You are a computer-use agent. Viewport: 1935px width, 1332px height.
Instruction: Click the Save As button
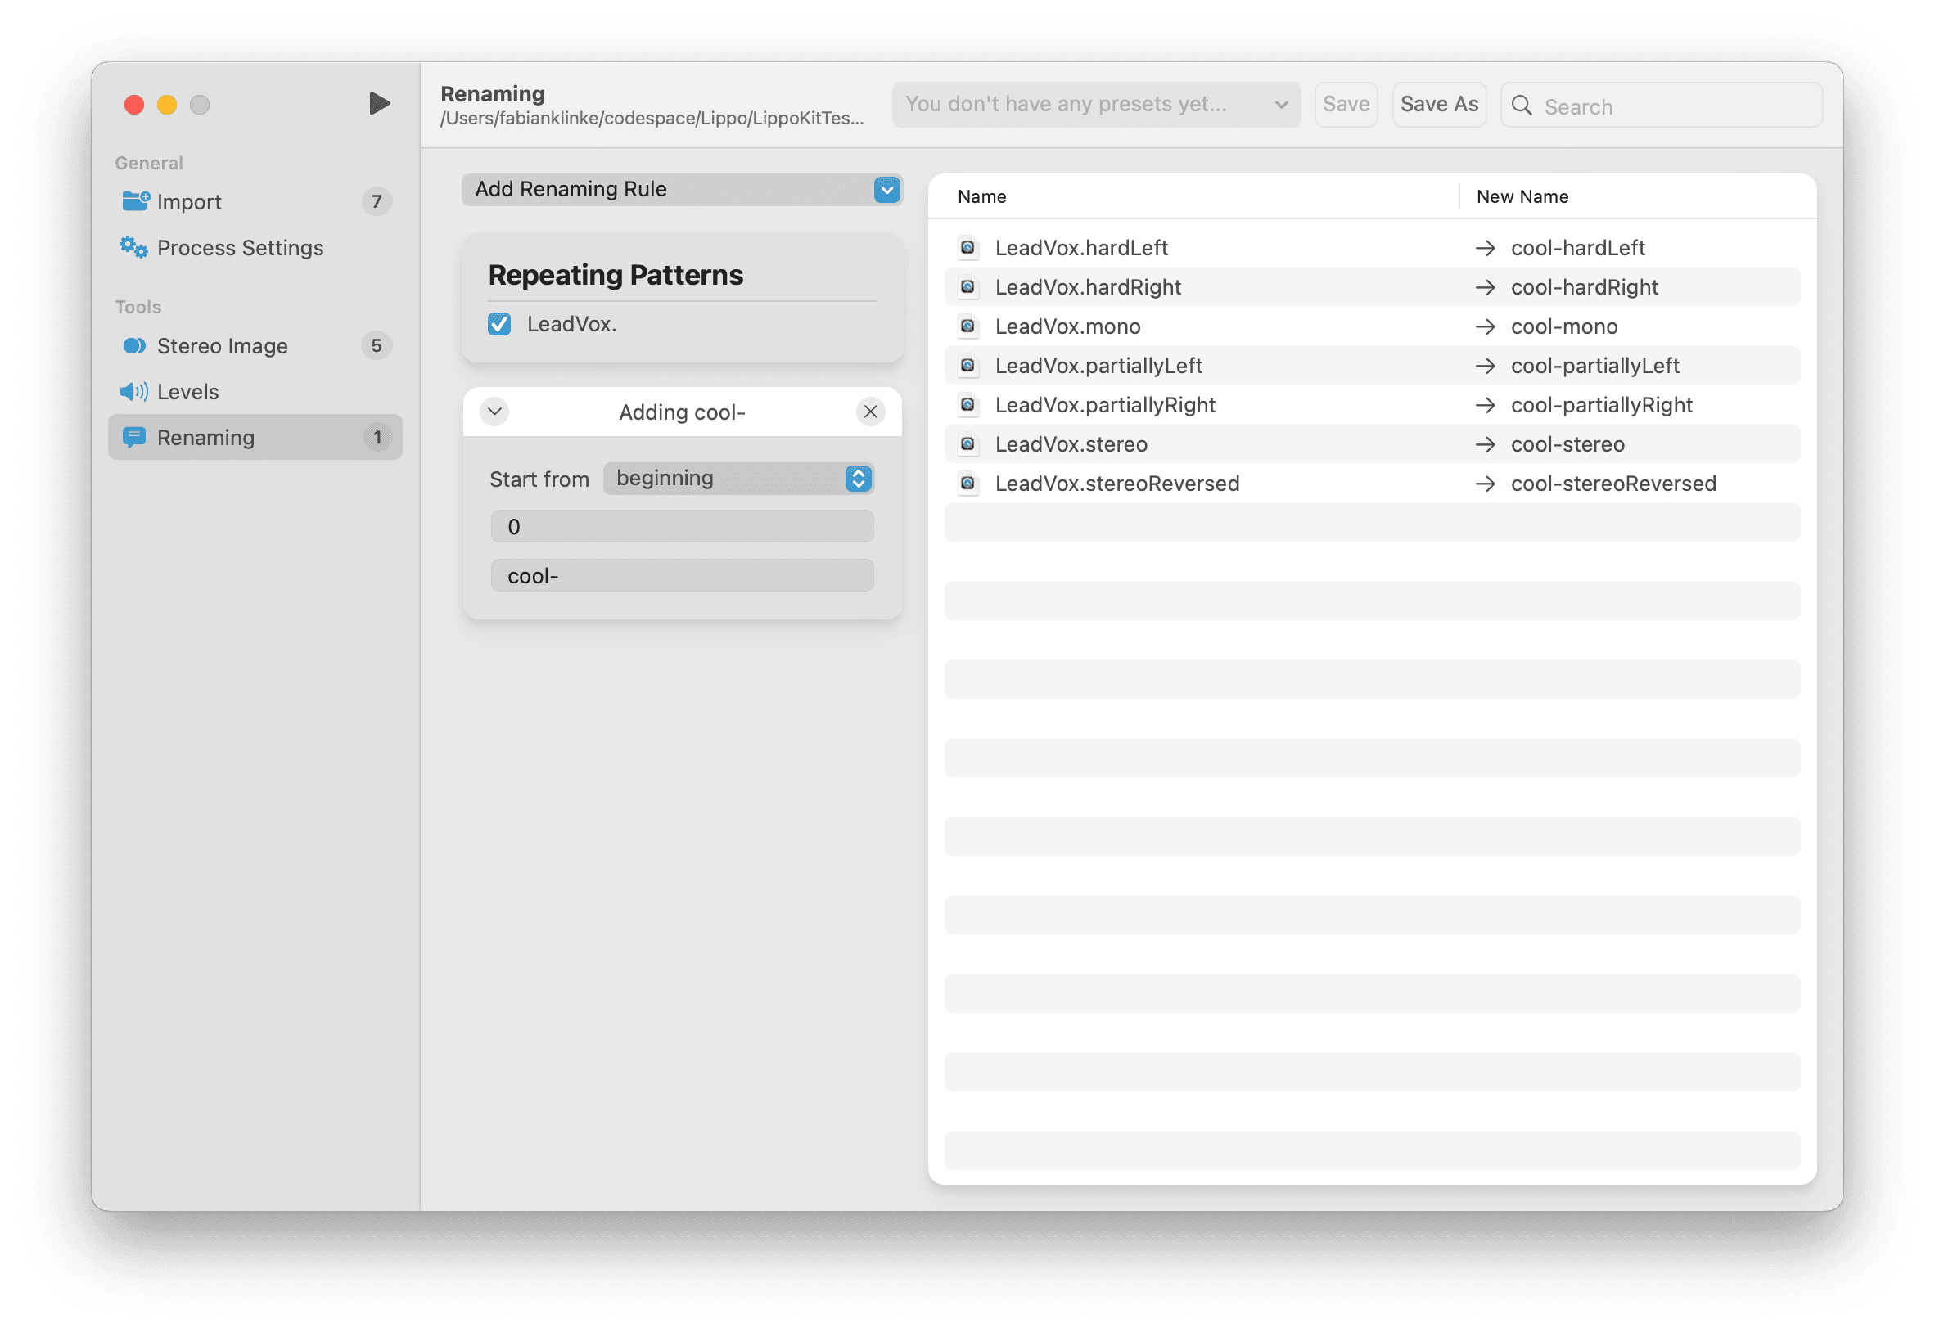coord(1439,105)
